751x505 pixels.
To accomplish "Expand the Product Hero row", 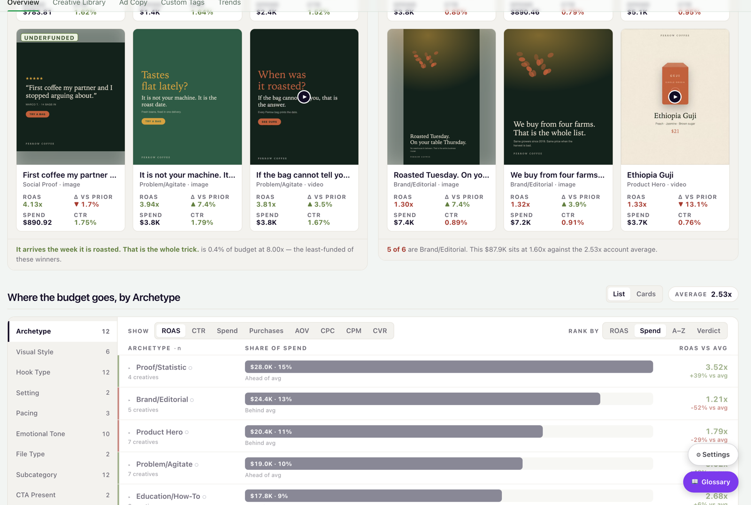I will tap(129, 432).
